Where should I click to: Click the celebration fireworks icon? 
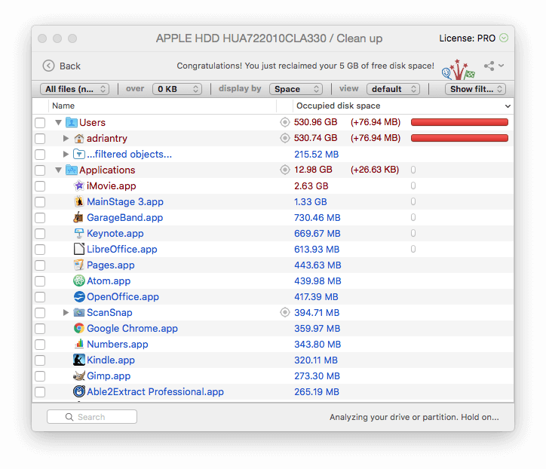click(x=459, y=69)
